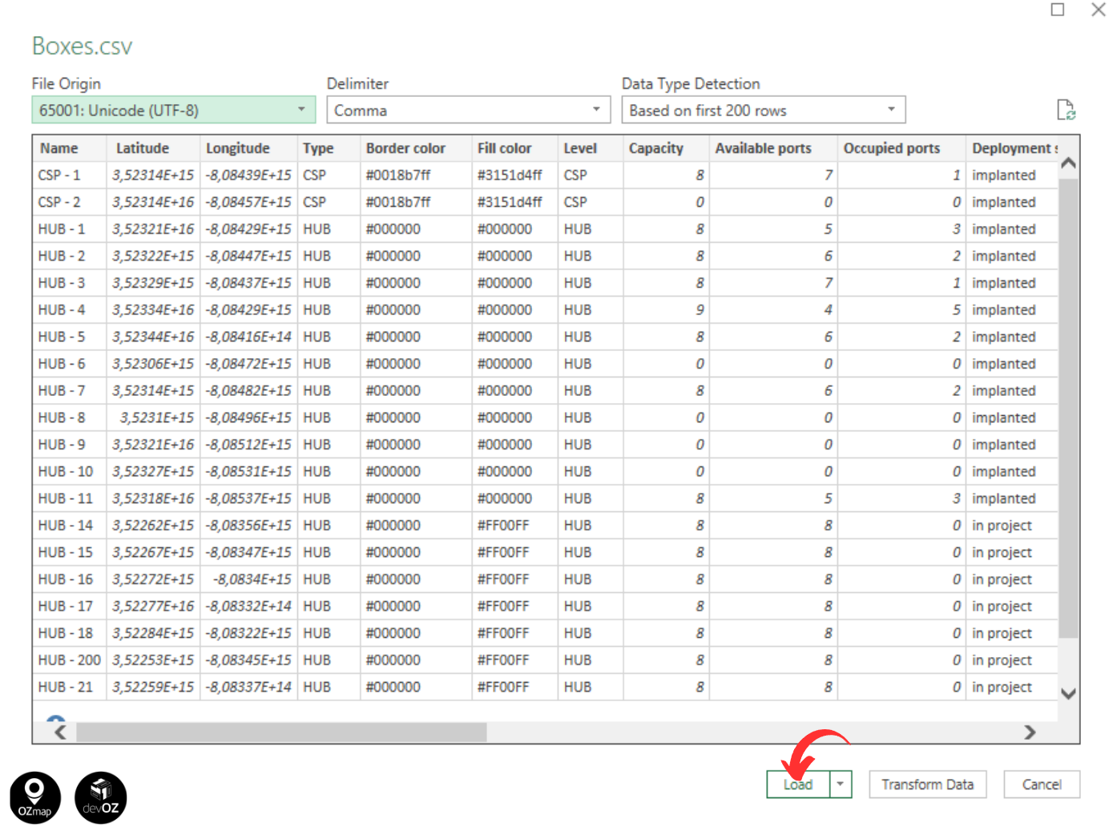The height and width of the screenshot is (827, 1117).
Task: Select the CSP - 1 row cell
Action: point(58,175)
